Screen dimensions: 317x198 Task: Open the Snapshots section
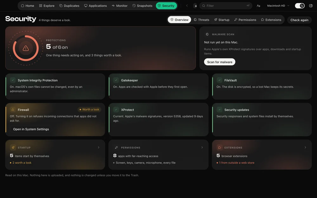coord(142,6)
